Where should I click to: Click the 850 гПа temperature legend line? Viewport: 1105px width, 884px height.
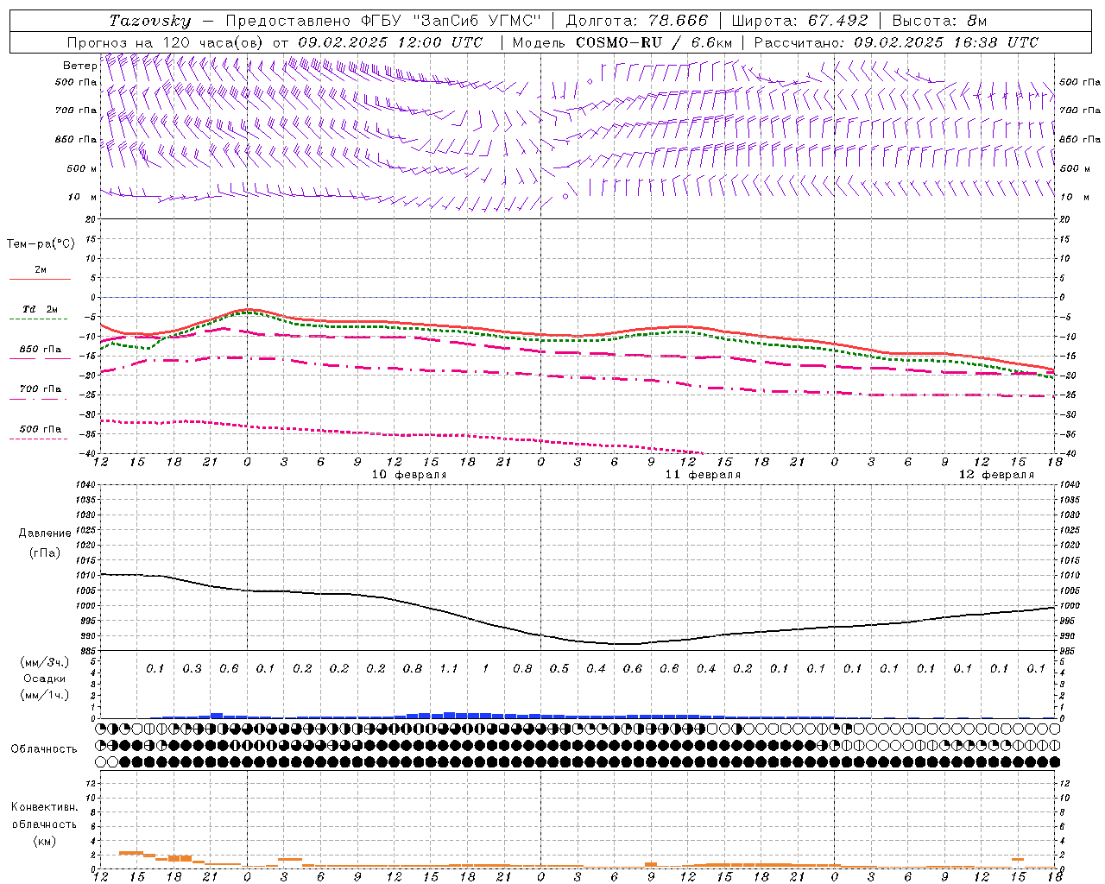coord(40,358)
